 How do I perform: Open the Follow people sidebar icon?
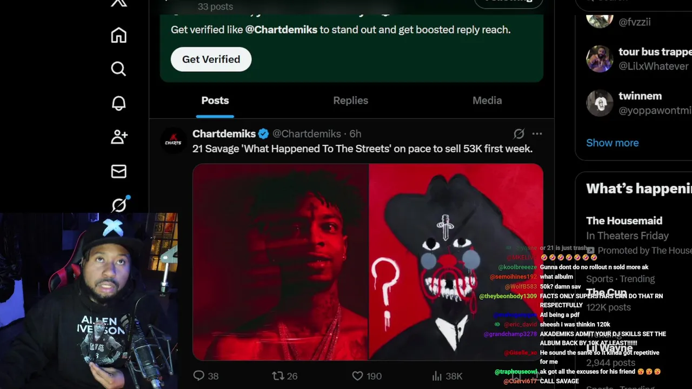click(119, 137)
